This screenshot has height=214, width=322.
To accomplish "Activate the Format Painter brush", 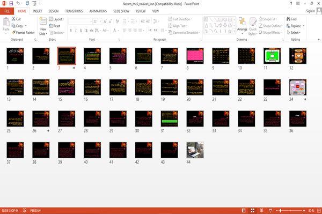I will pos(14,32).
